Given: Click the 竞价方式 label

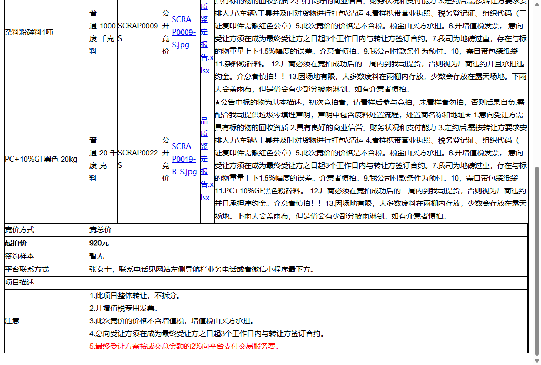Looking at the screenshot, I should click(x=19, y=230).
